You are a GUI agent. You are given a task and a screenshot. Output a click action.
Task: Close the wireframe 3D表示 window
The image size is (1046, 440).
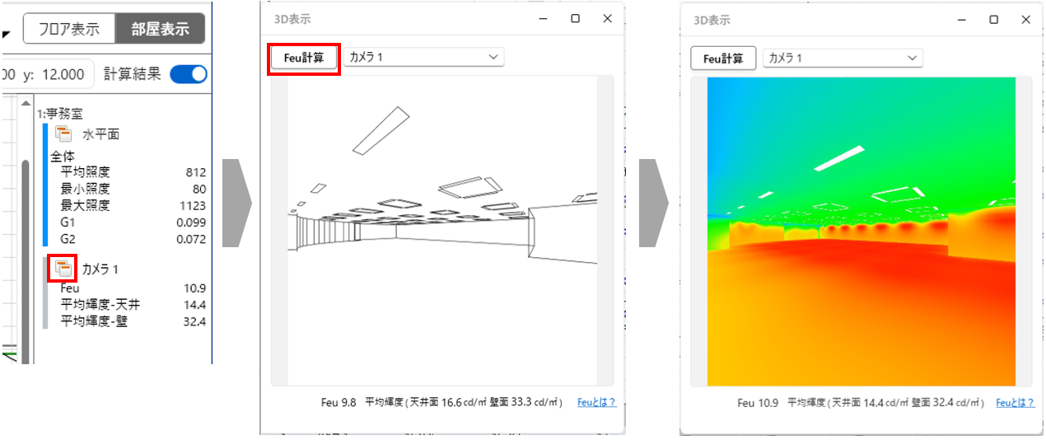[x=607, y=18]
